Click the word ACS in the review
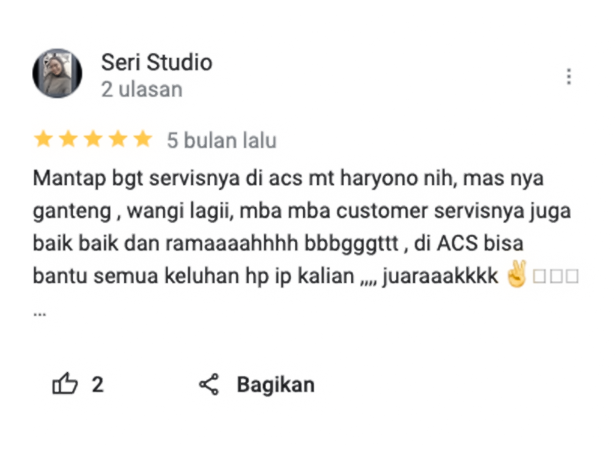615x461 pixels. click(456, 243)
